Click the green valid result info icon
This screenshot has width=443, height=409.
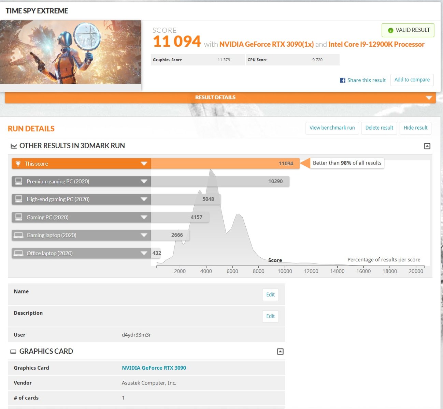pyautogui.click(x=390, y=30)
